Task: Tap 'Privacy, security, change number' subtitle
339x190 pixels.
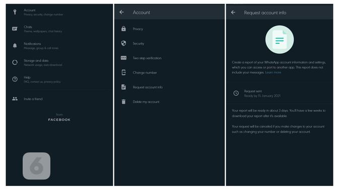Action: pos(43,15)
